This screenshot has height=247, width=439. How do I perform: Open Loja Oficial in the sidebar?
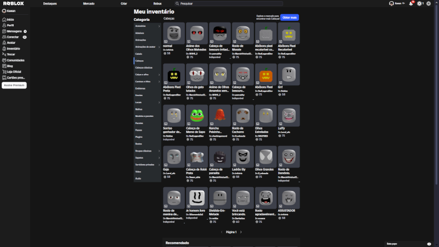[x=14, y=72]
